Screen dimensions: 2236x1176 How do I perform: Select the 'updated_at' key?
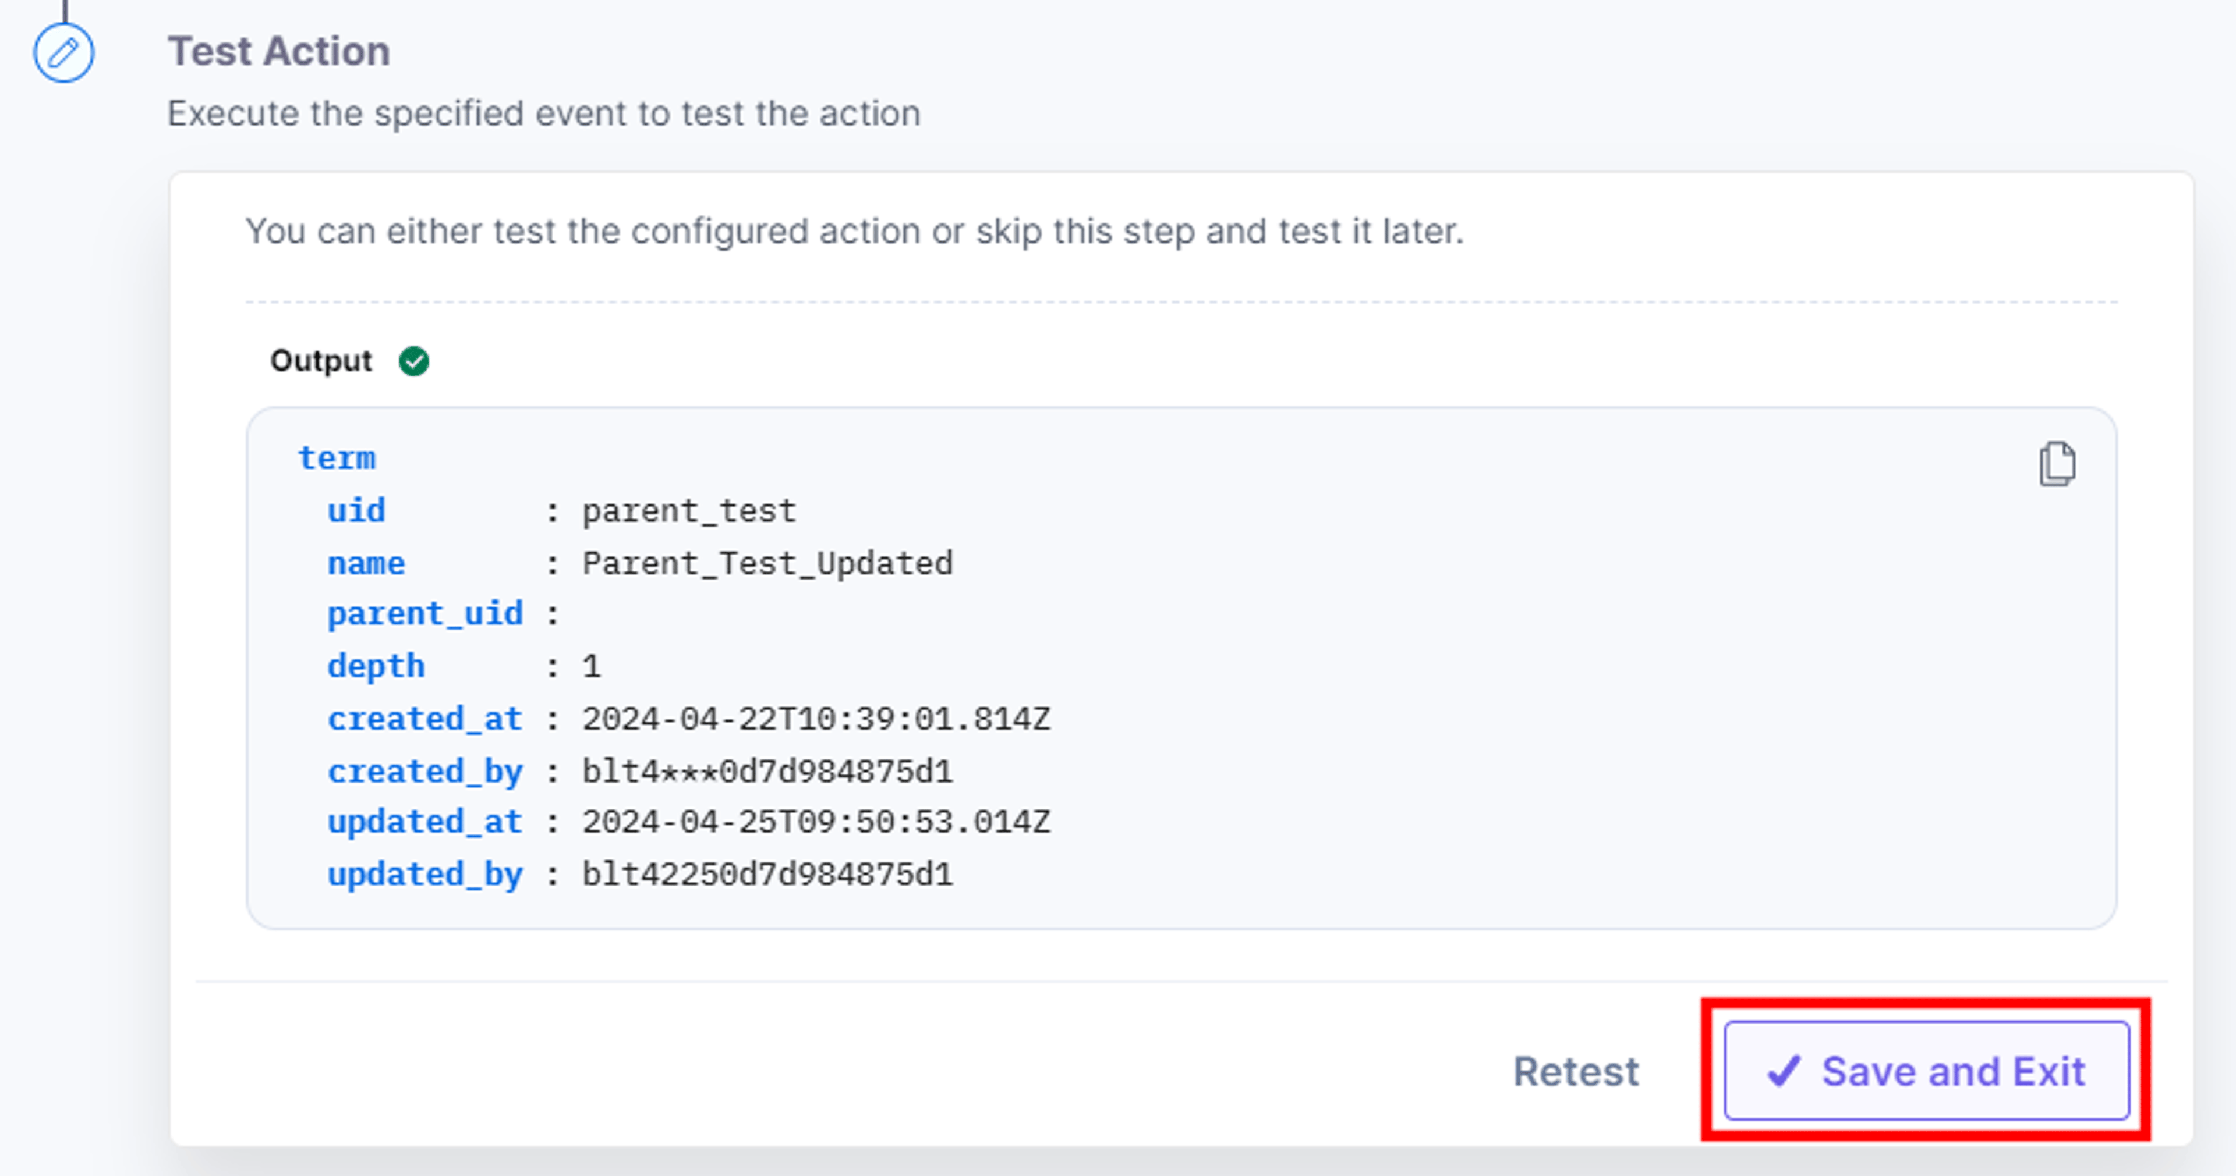424,821
